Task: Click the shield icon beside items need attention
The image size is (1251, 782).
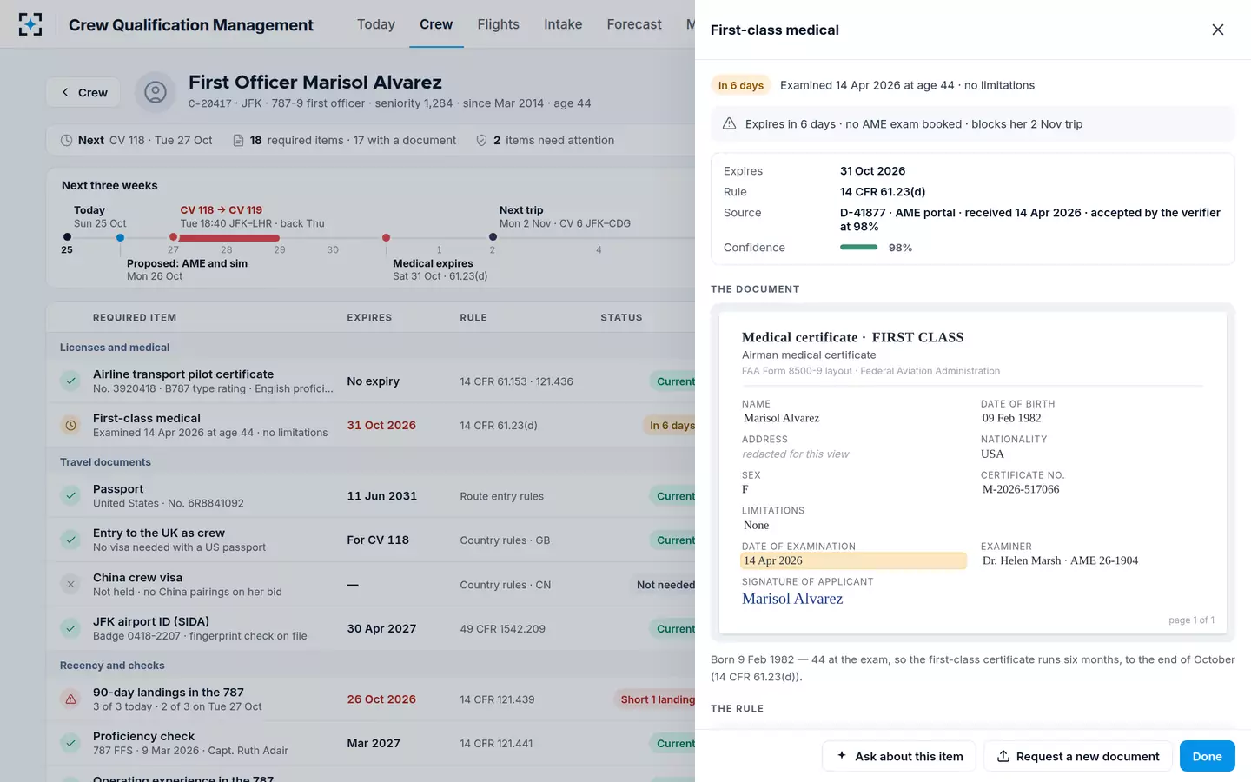Action: [481, 140]
